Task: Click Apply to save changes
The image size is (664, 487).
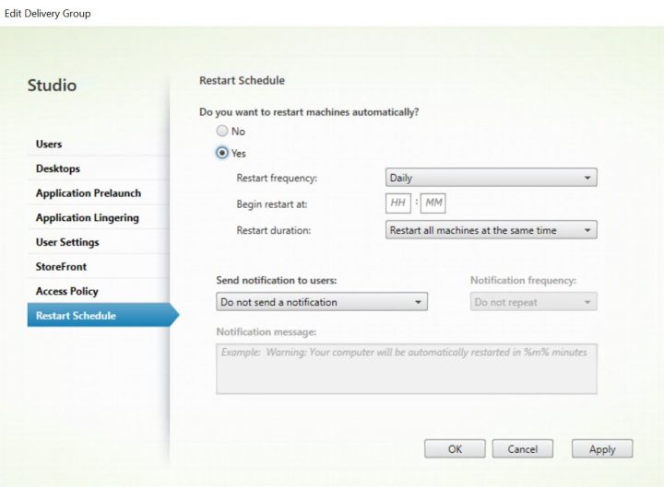Action: click(x=601, y=449)
